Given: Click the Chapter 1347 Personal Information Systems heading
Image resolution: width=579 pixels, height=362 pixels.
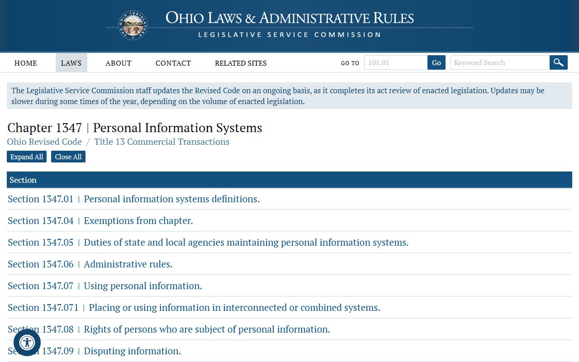Looking at the screenshot, I should tap(135, 128).
